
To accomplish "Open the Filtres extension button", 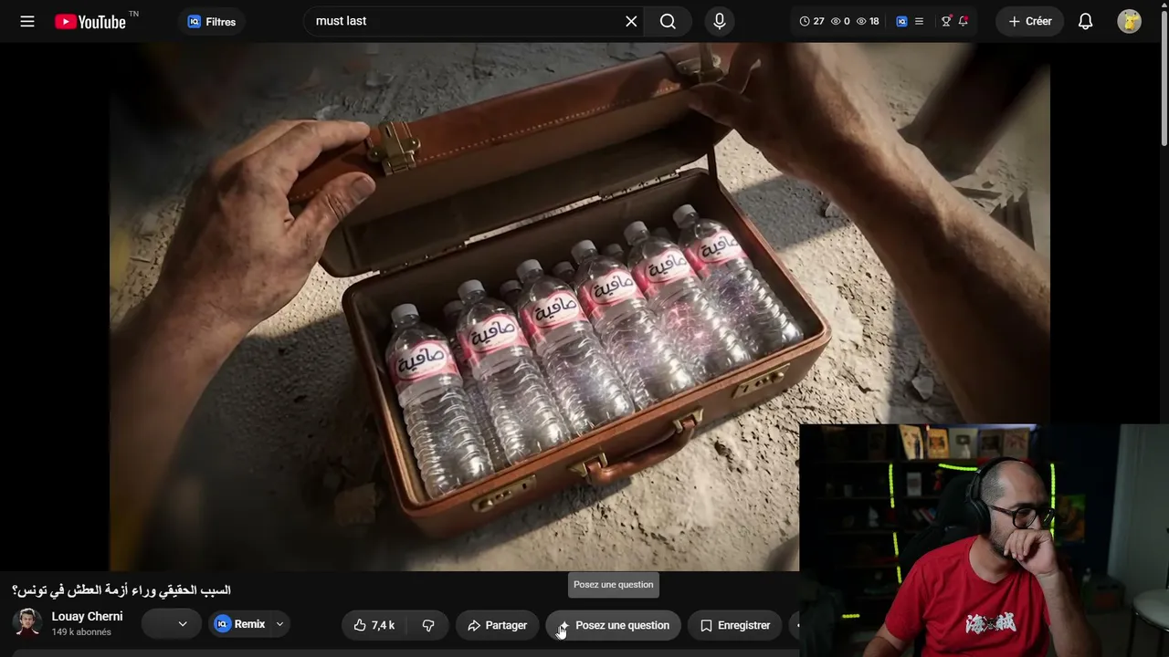I will tap(212, 22).
